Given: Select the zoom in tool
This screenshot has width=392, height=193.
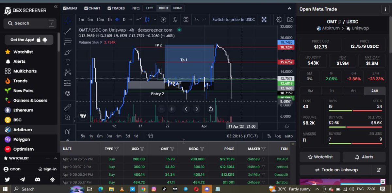Looking at the screenshot, I should 68,117.
